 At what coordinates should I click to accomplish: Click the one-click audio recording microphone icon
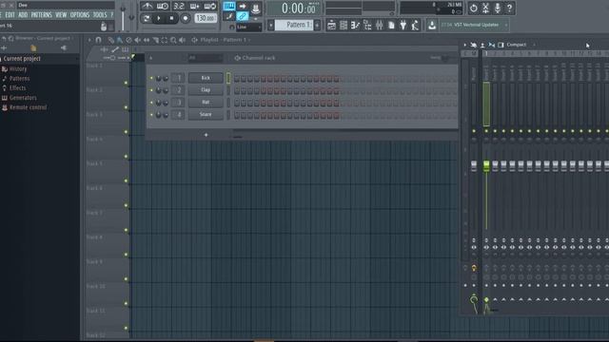coord(497,9)
